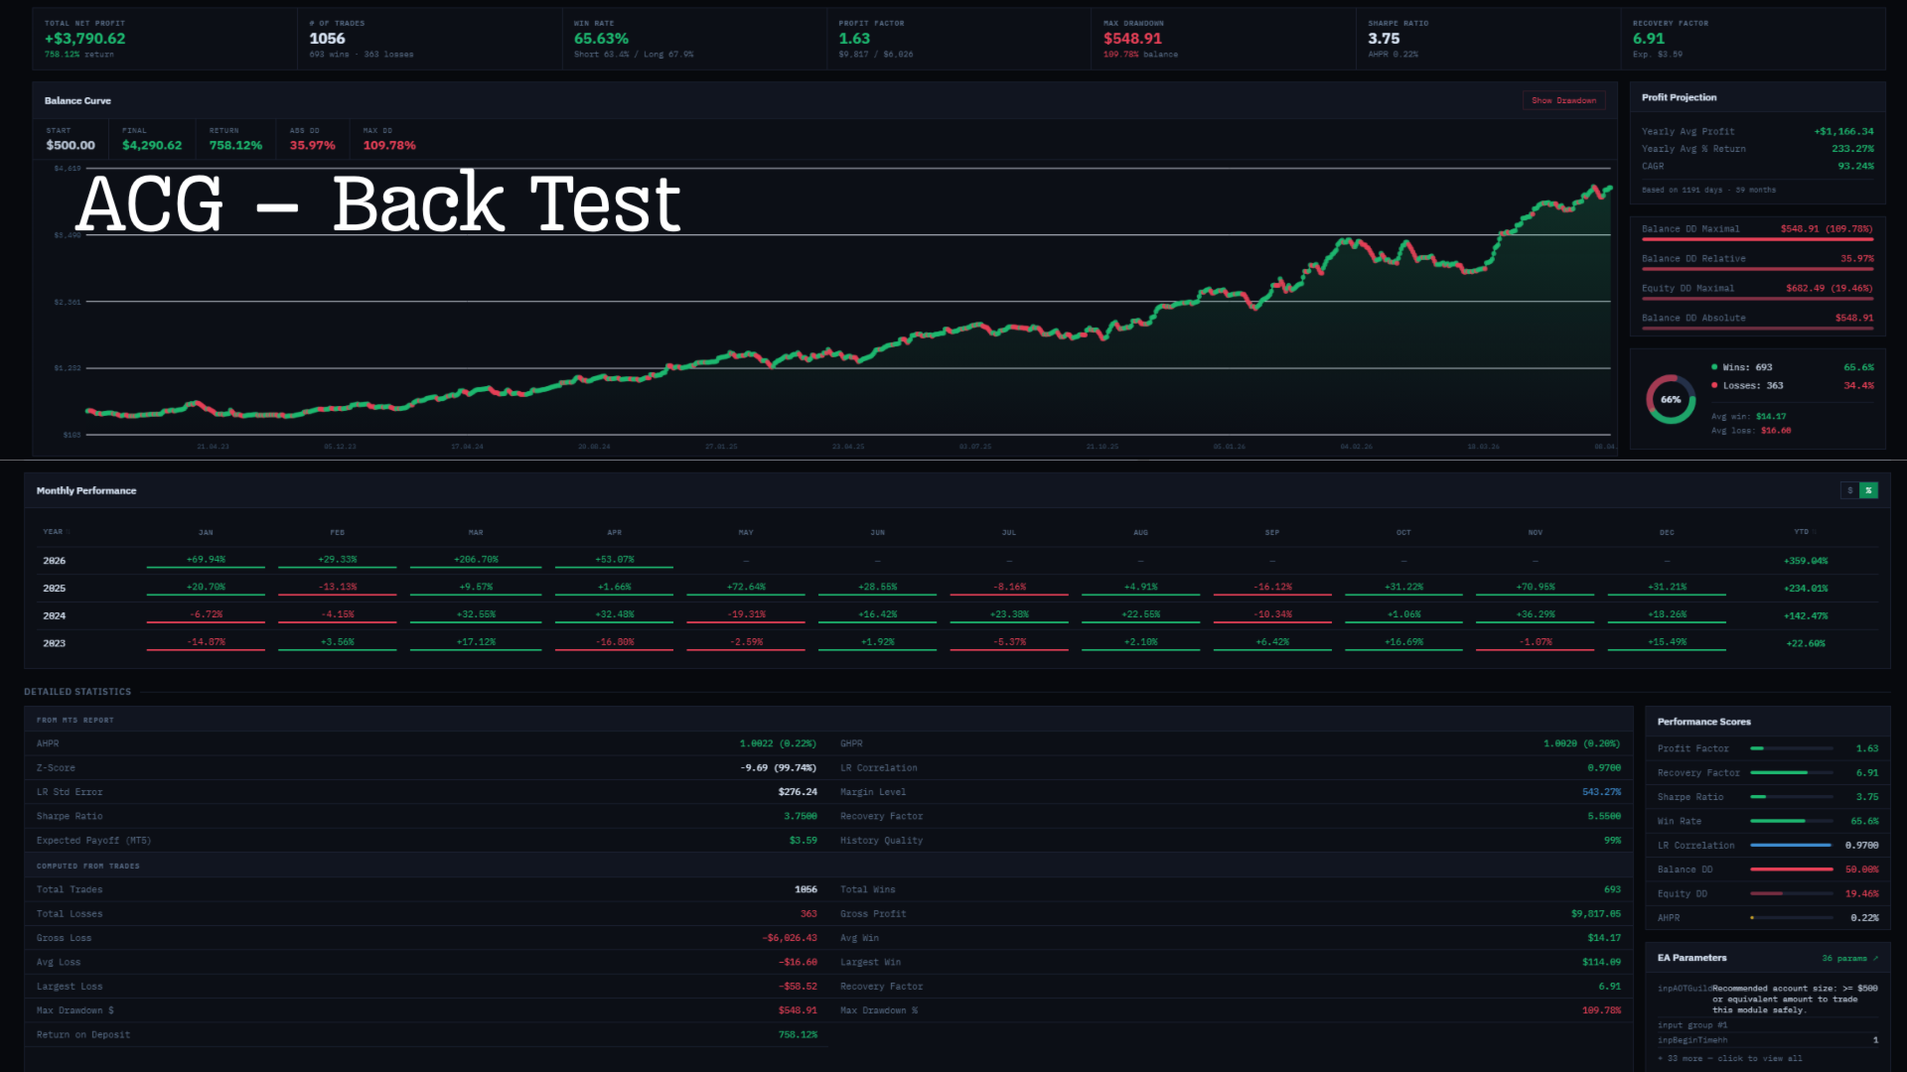Click the Balance DD red score bar
This screenshot has height=1072, width=1907.
click(1791, 870)
